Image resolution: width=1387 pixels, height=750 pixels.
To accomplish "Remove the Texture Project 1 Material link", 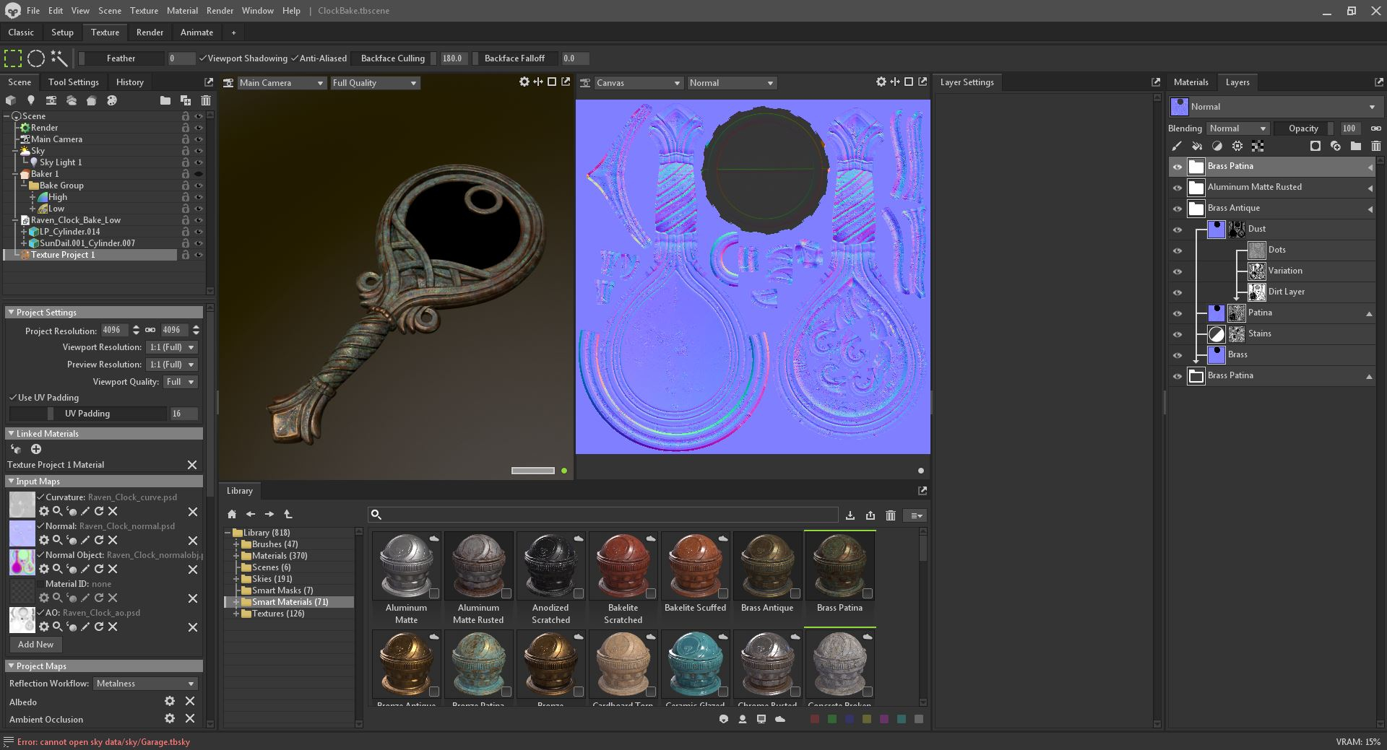I will coord(192,465).
